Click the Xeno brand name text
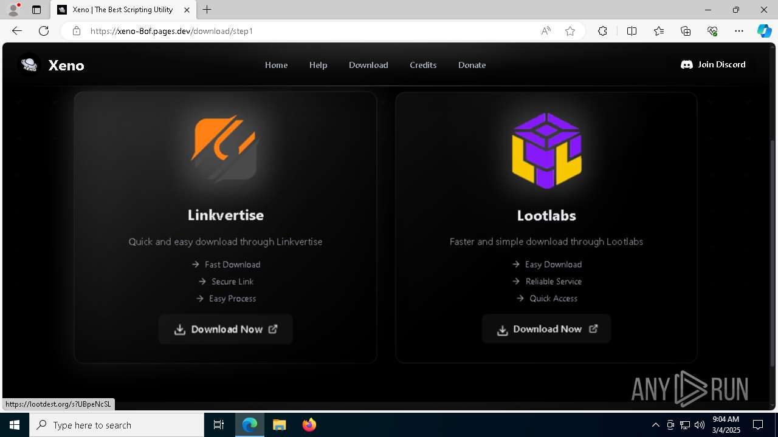 [x=66, y=65]
